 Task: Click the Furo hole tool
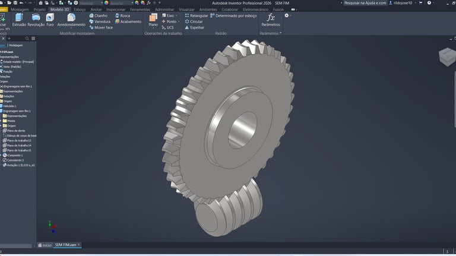[50, 20]
